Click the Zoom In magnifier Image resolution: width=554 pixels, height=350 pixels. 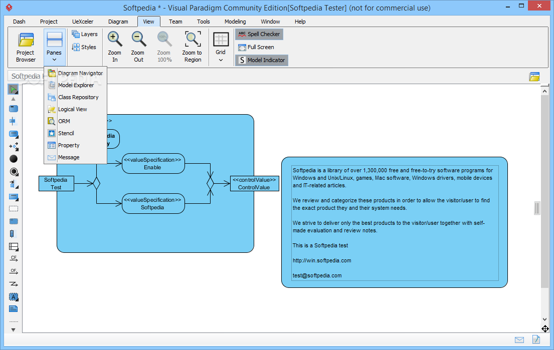(114, 48)
